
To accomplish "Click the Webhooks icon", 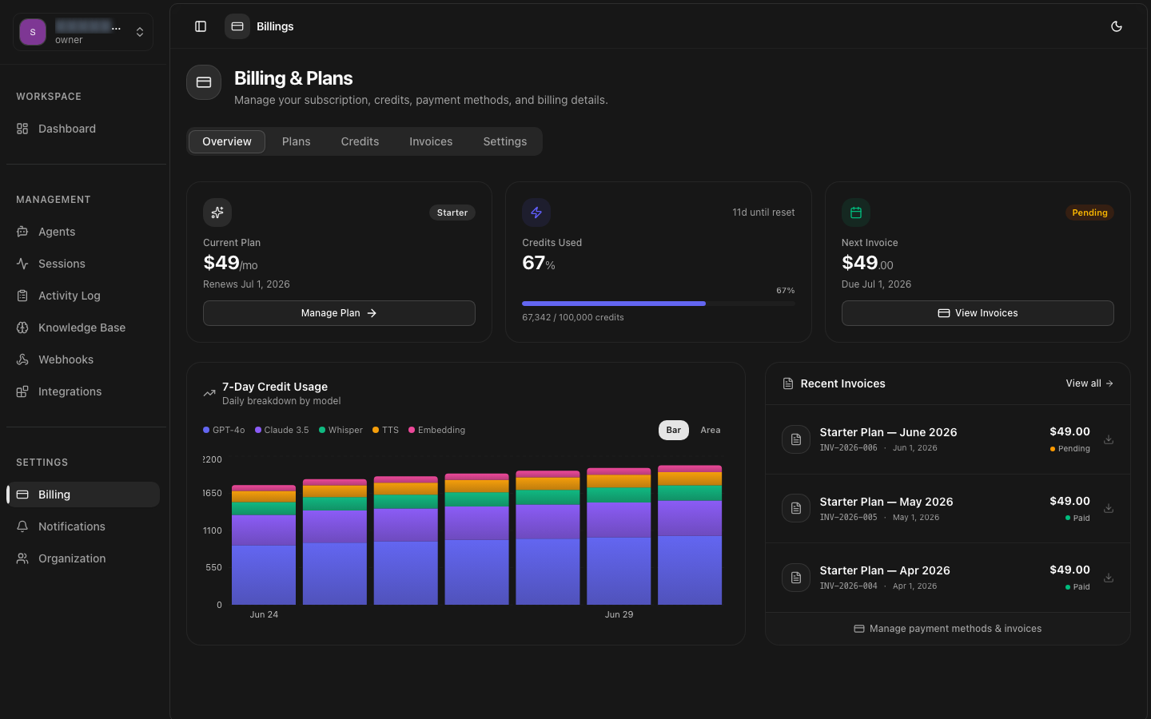I will tap(22, 359).
